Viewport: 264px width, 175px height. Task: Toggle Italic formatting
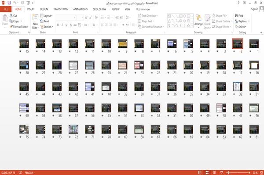coord(62,25)
